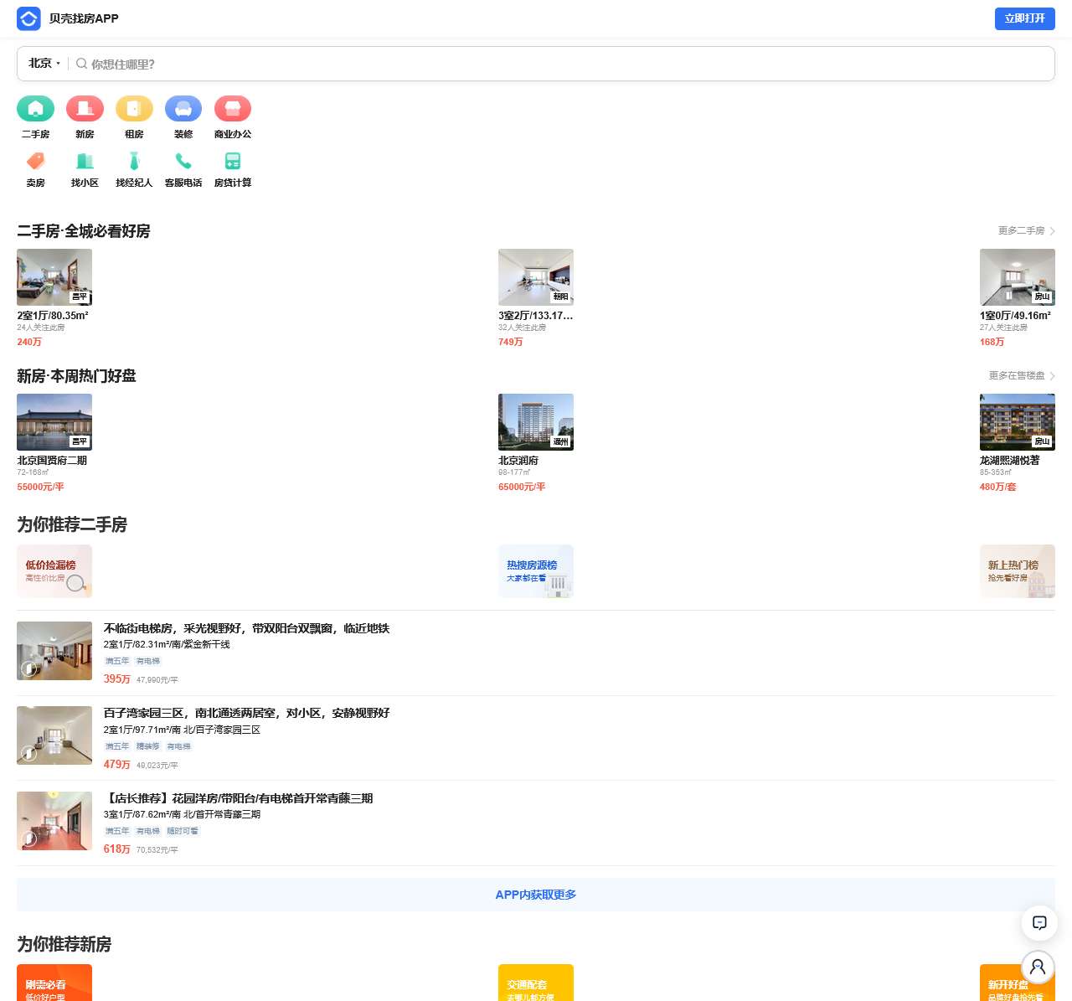
Task: Click the 新房·本周热门好盘 heading
Action: click(76, 376)
